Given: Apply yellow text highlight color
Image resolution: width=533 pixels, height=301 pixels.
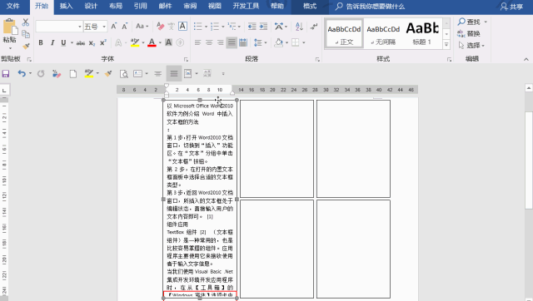Looking at the screenshot, I should pos(135,42).
